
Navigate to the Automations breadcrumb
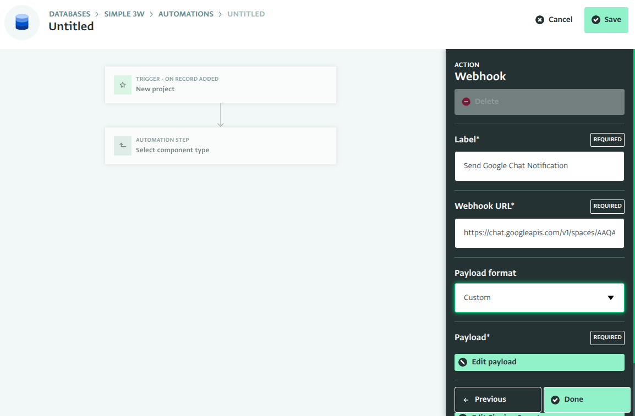click(x=186, y=14)
